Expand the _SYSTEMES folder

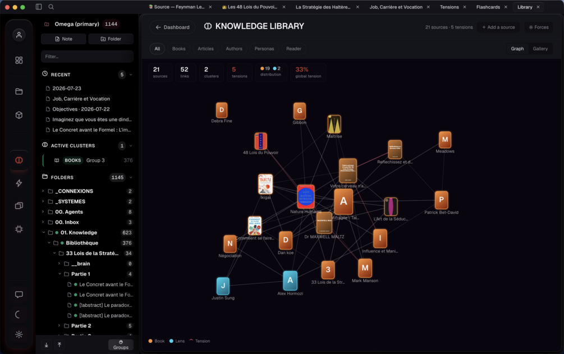pyautogui.click(x=43, y=201)
